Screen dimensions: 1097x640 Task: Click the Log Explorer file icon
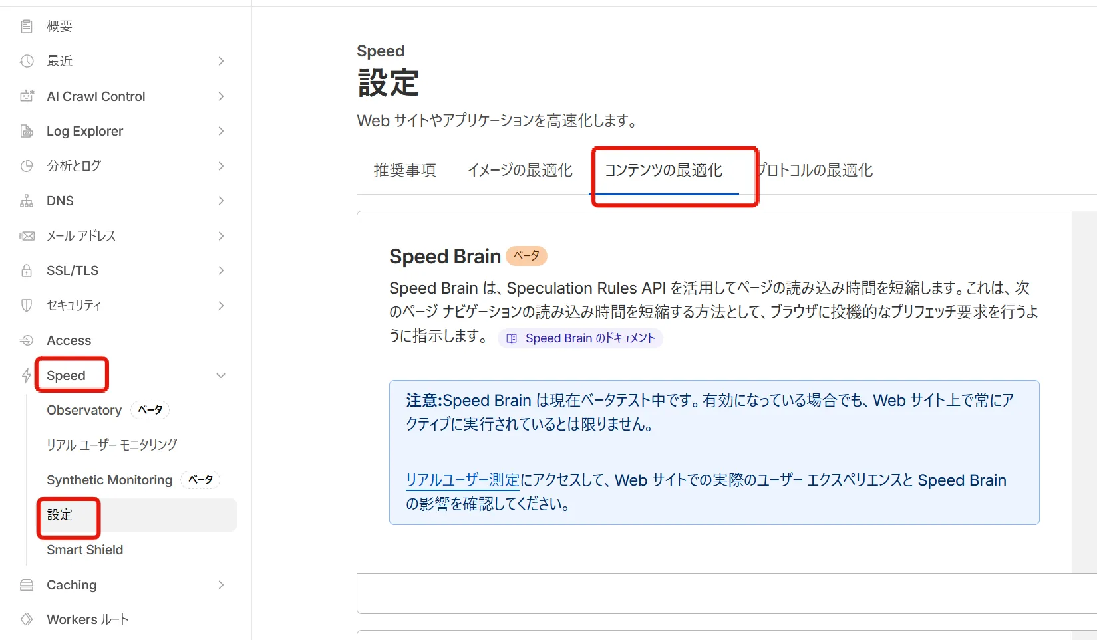pyautogui.click(x=27, y=131)
